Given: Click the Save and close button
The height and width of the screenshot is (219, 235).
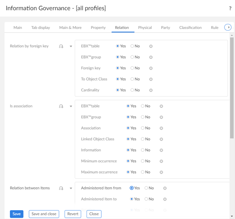Looking at the screenshot, I should 44,214.
